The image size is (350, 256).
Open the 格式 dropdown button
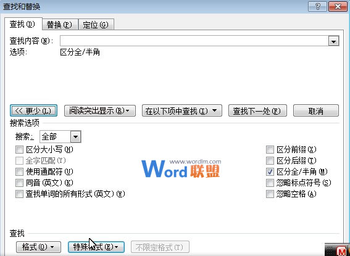38,247
